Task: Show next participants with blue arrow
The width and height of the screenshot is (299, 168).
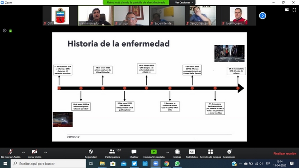Action: pyautogui.click(x=263, y=16)
